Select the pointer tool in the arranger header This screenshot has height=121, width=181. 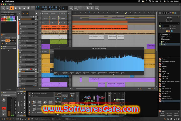click(x=37, y=13)
